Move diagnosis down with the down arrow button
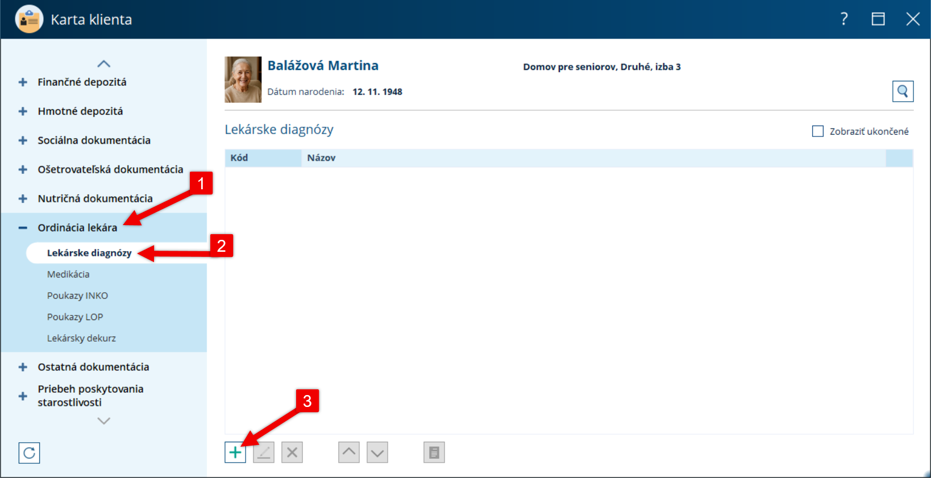The image size is (931, 478). pos(377,452)
